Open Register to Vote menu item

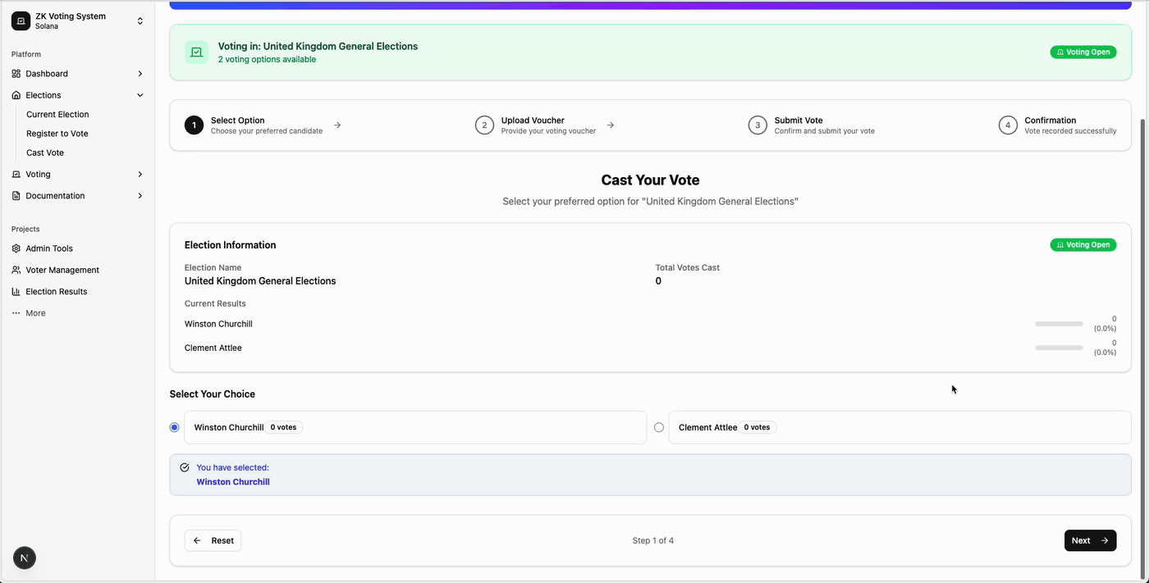(x=57, y=134)
